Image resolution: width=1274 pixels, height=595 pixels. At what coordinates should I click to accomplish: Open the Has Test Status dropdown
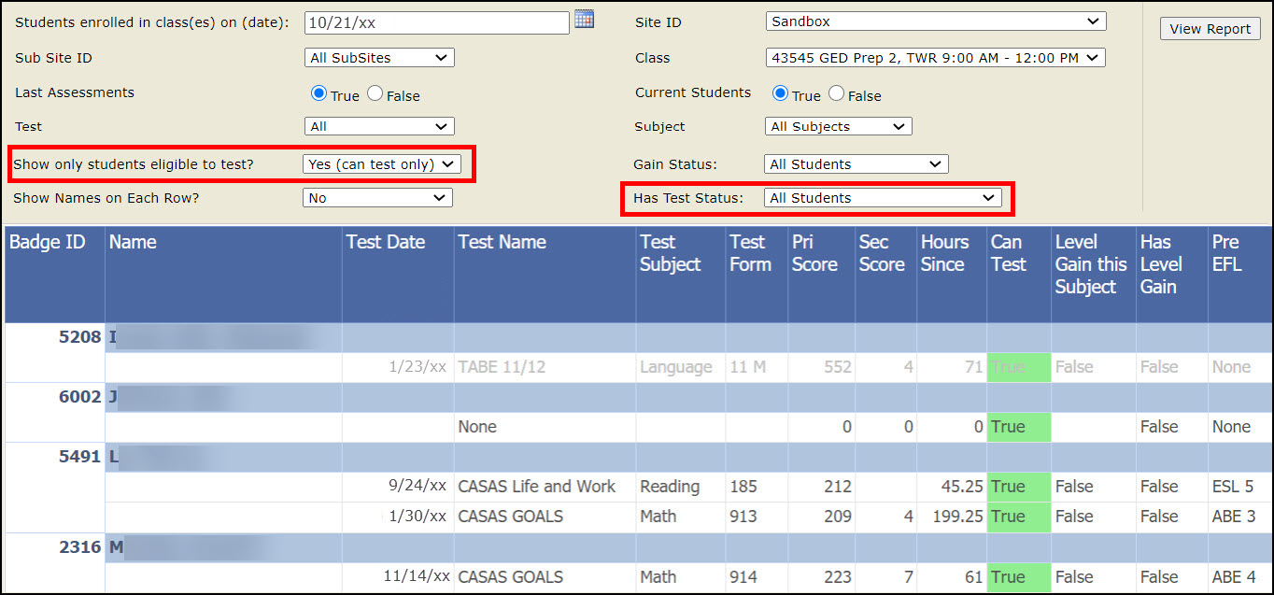[883, 198]
